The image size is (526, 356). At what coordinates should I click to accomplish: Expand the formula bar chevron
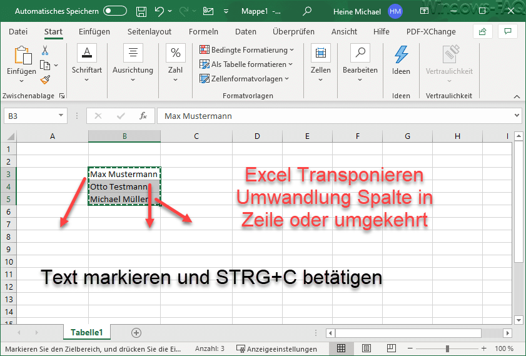point(517,115)
